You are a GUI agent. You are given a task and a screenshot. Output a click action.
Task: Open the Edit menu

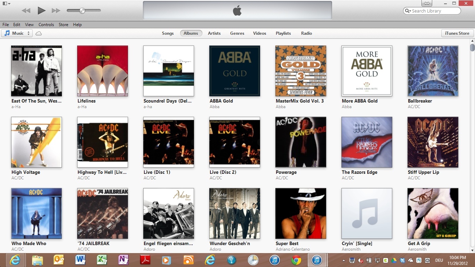(17, 25)
